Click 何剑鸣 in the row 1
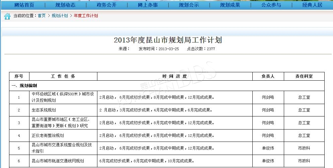 click(x=268, y=97)
